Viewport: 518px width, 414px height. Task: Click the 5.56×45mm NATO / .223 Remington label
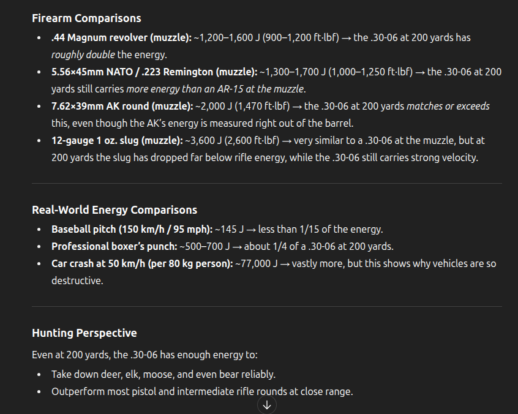[154, 72]
